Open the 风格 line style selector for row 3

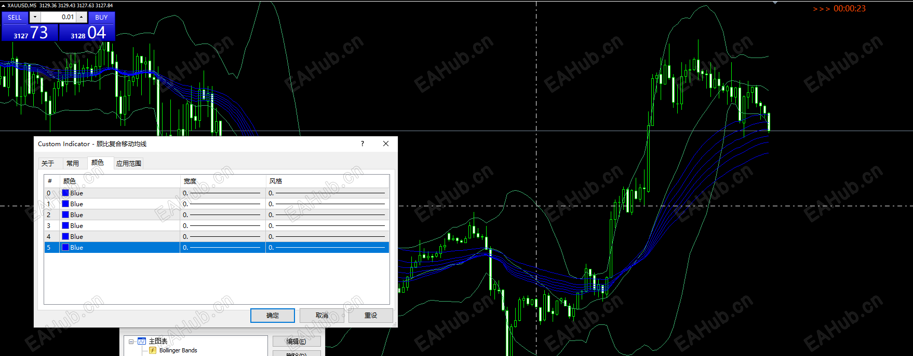(327, 225)
